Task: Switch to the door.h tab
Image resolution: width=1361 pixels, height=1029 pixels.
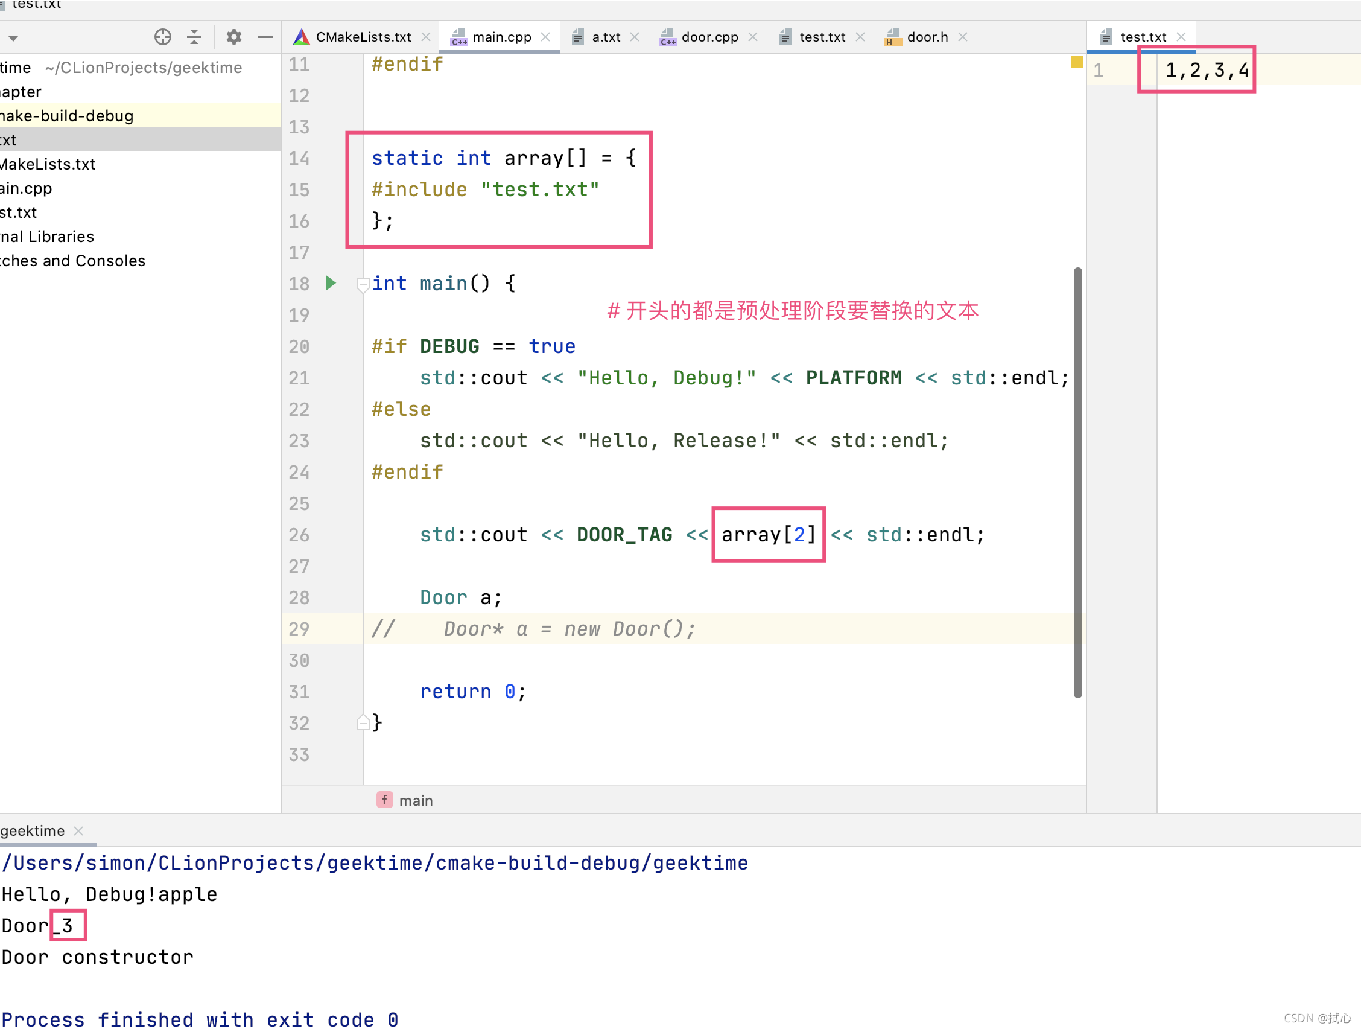Action: click(927, 37)
